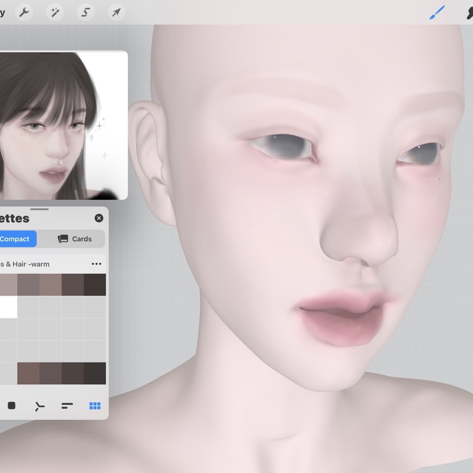Tap the Palettes panel grab handle
The width and height of the screenshot is (473, 473).
[39, 209]
